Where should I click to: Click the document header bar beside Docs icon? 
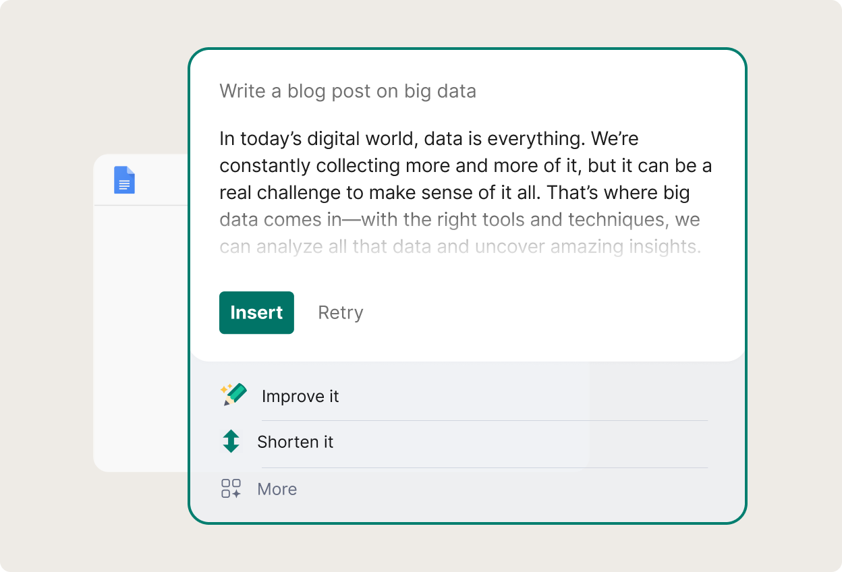click(x=162, y=180)
